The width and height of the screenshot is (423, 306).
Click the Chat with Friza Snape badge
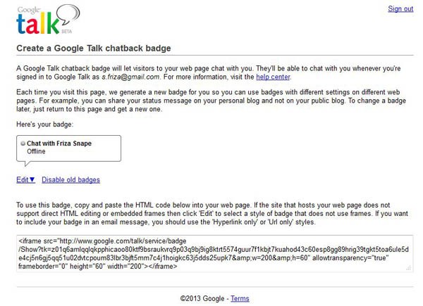(x=68, y=148)
